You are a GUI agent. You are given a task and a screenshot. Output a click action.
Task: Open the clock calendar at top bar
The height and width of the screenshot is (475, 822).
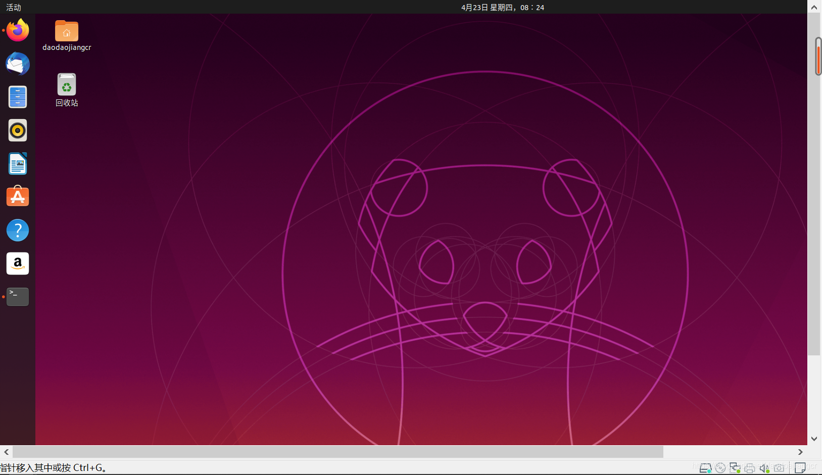pos(503,7)
